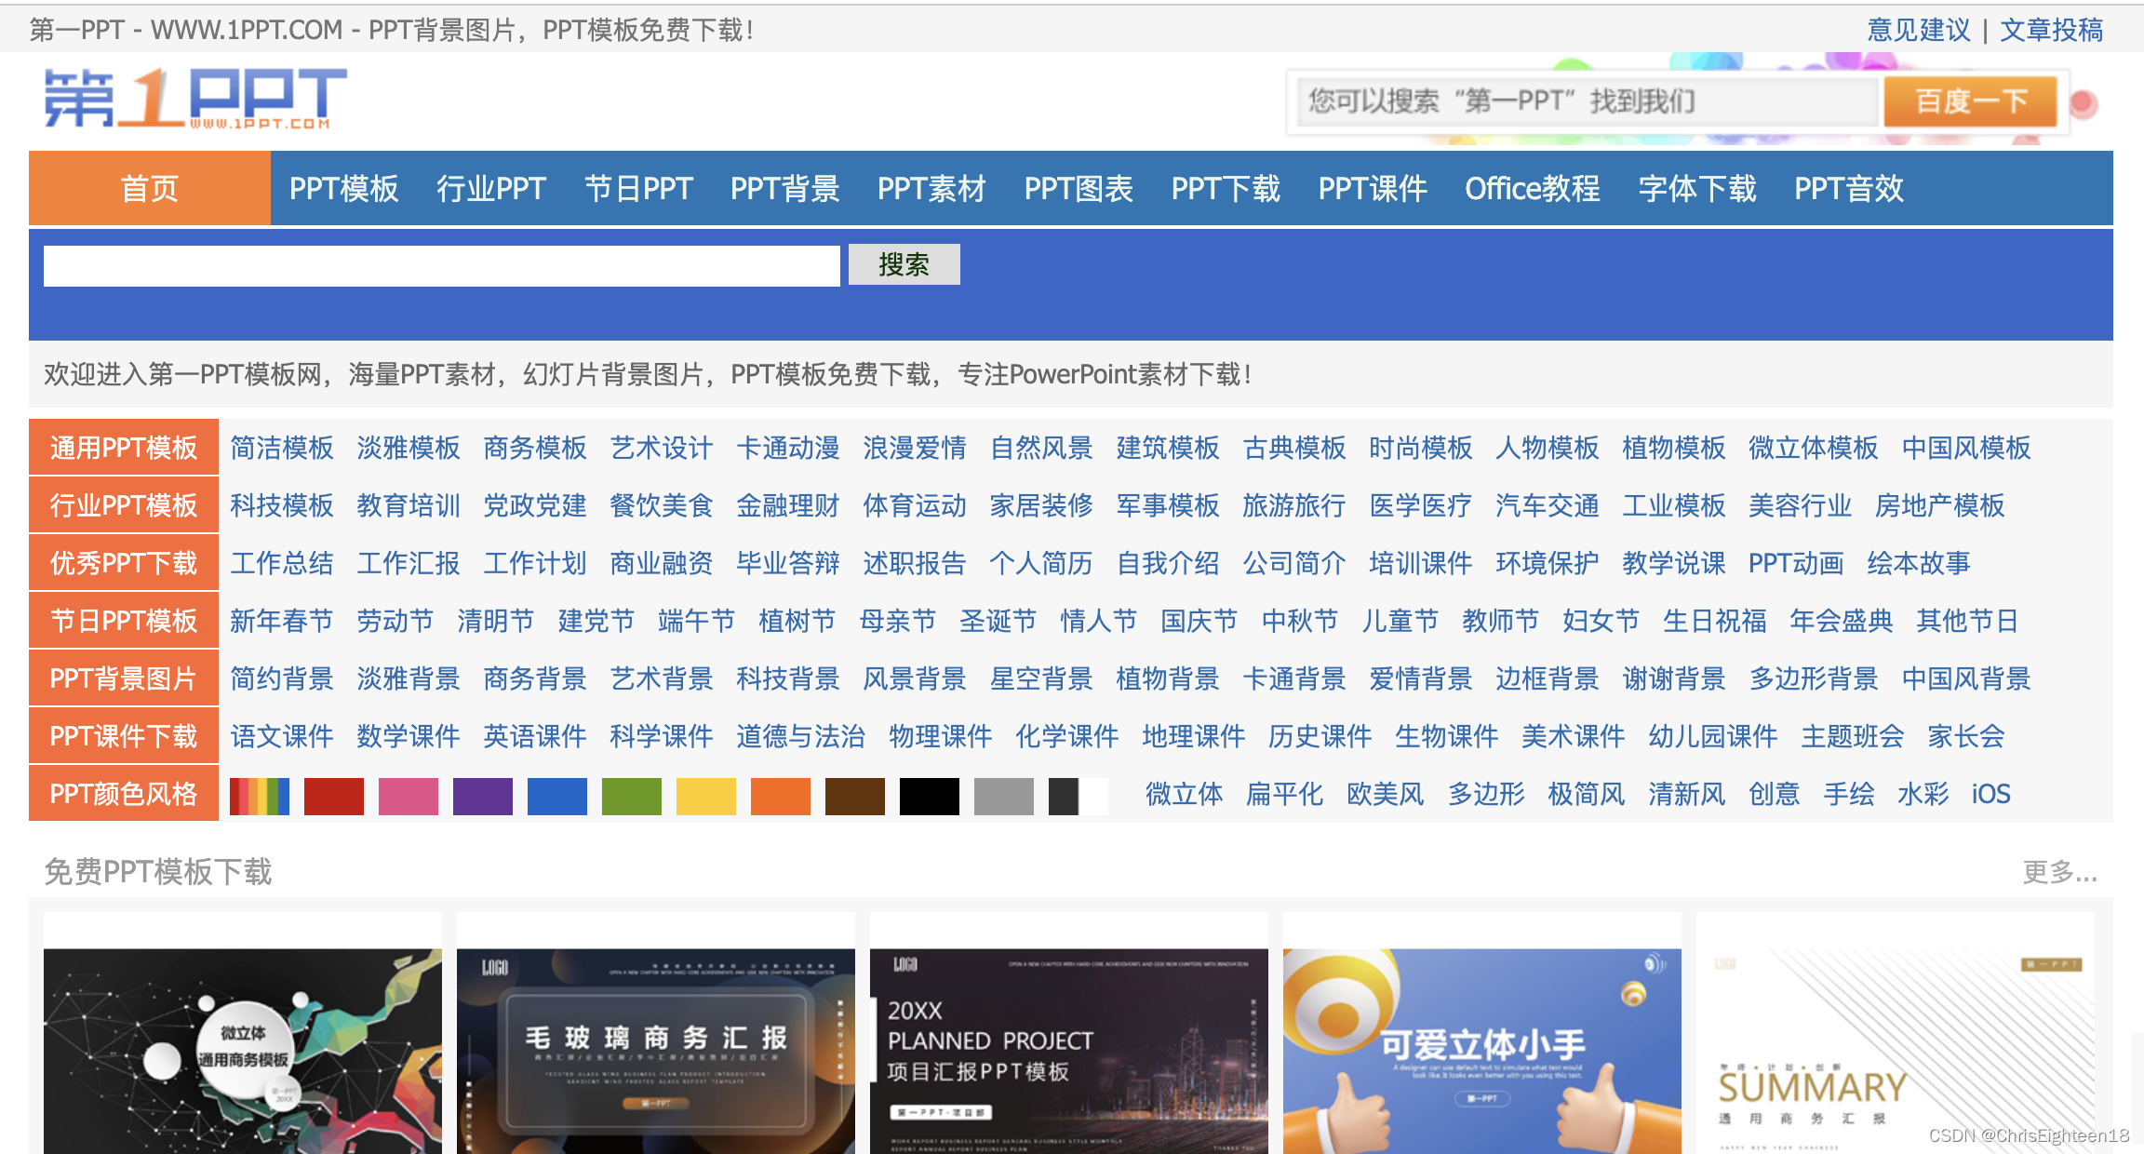2144x1154 pixels.
Task: Click the 工作总结 link
Action: [282, 563]
